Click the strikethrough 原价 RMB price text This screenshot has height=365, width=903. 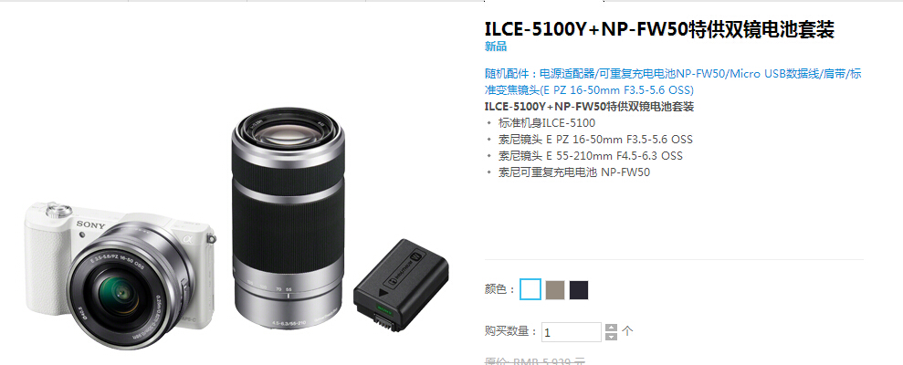click(535, 361)
